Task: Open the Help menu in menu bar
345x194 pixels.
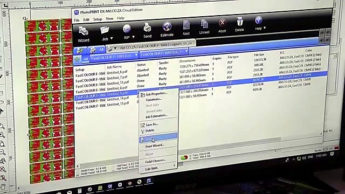Action: click(x=121, y=18)
